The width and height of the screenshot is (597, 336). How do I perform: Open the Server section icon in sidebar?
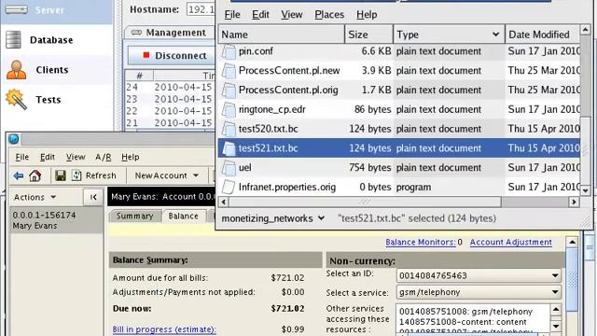(17, 9)
